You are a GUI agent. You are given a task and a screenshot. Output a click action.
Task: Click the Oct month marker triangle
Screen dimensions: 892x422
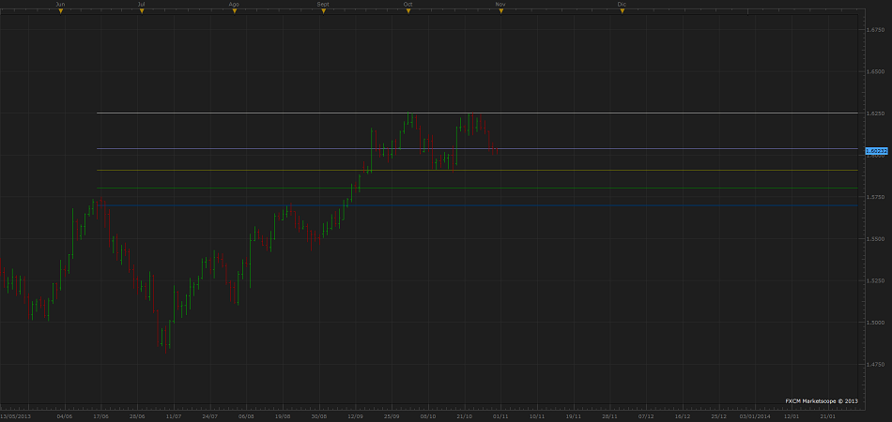click(x=408, y=11)
